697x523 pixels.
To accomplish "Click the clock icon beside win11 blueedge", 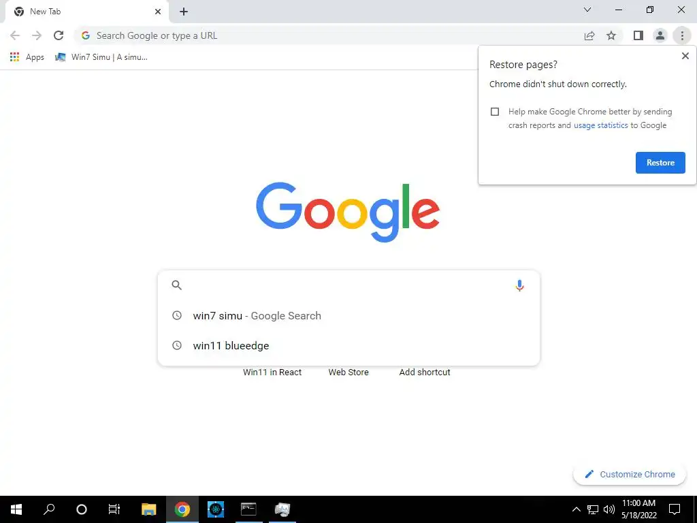I will [177, 345].
